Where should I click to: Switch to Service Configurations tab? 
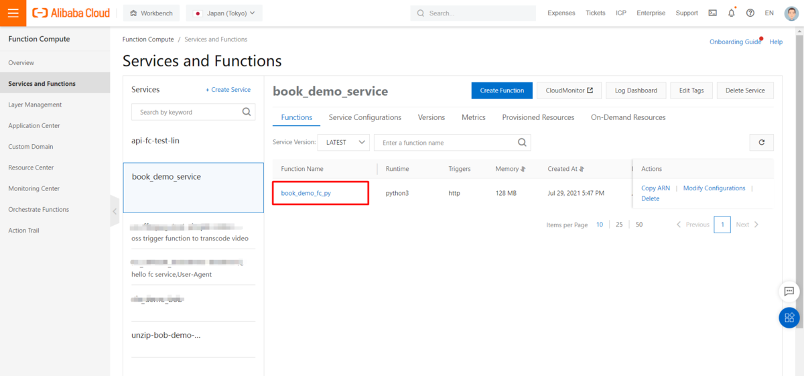365,117
